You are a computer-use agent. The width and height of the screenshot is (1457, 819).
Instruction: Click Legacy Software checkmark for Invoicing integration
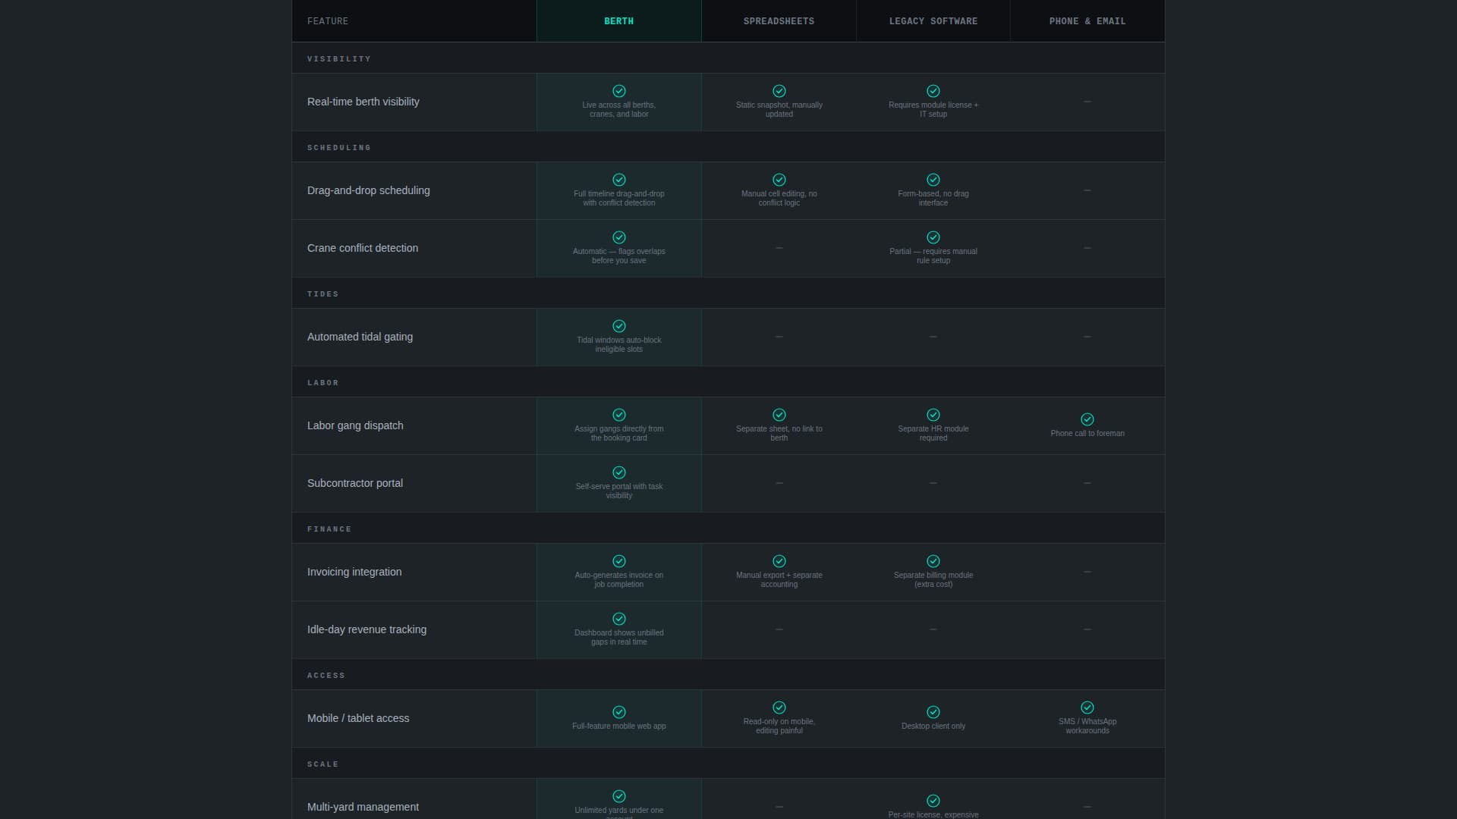tap(933, 561)
